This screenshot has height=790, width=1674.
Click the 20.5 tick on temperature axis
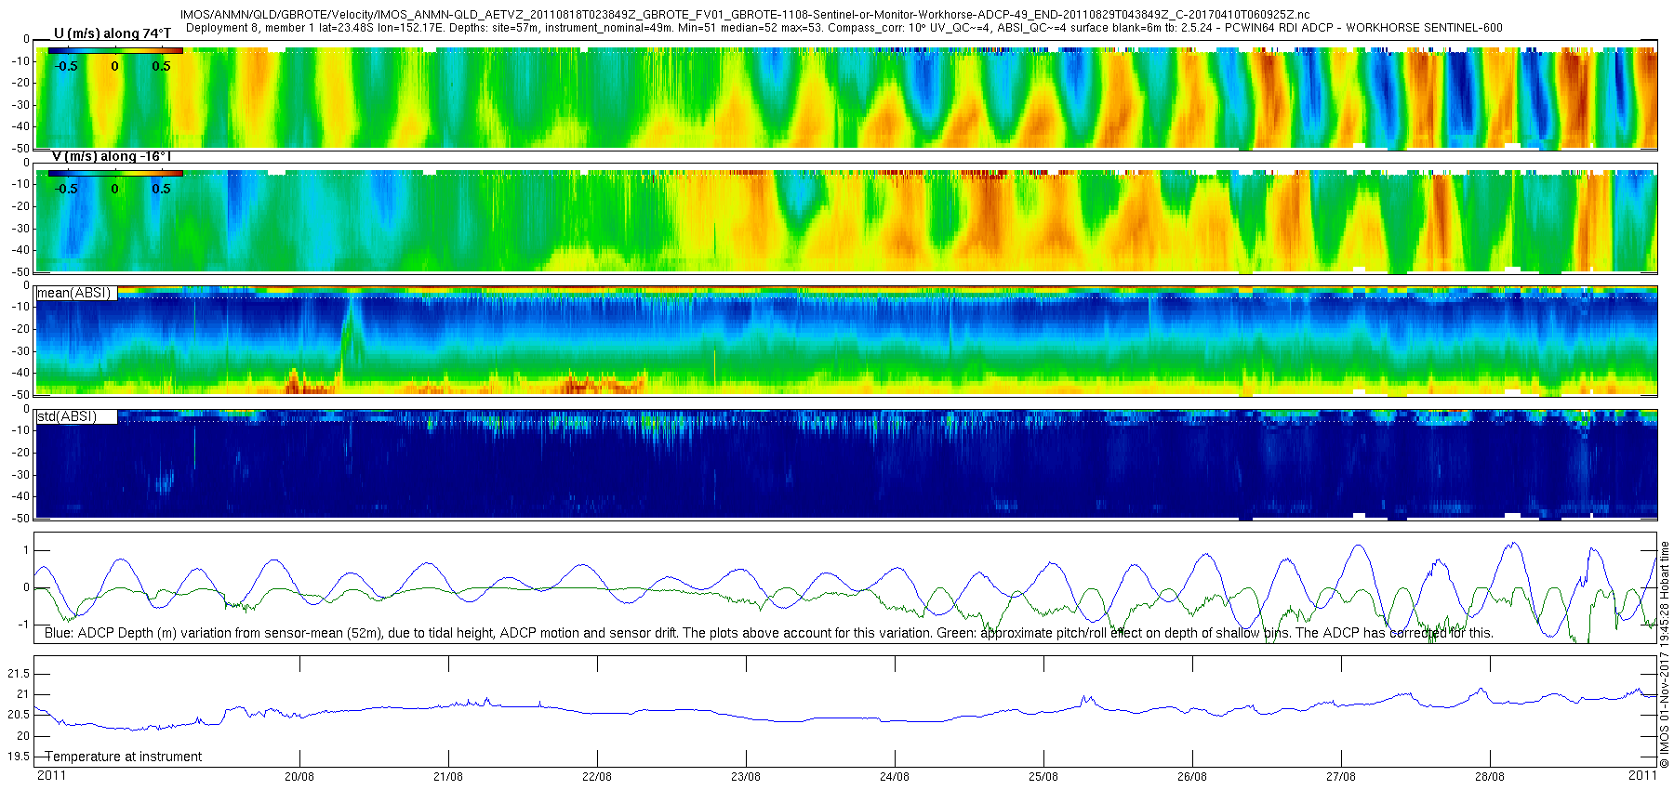pyautogui.click(x=19, y=715)
